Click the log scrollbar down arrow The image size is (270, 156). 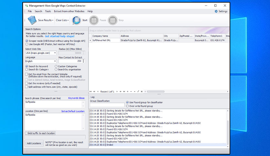tap(228, 147)
